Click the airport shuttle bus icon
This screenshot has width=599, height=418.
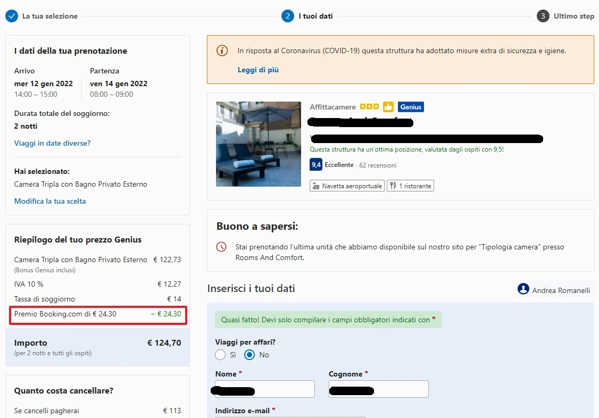click(x=316, y=186)
